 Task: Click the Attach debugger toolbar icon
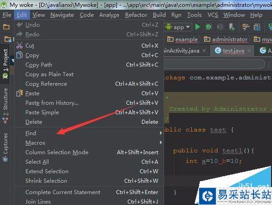pyautogui.click(x=232, y=27)
